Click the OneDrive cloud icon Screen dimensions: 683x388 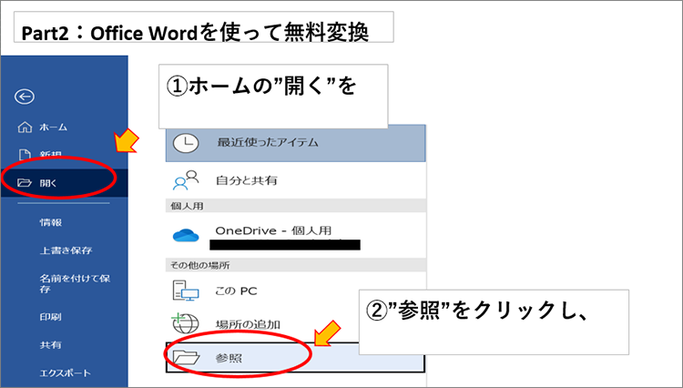coord(186,236)
